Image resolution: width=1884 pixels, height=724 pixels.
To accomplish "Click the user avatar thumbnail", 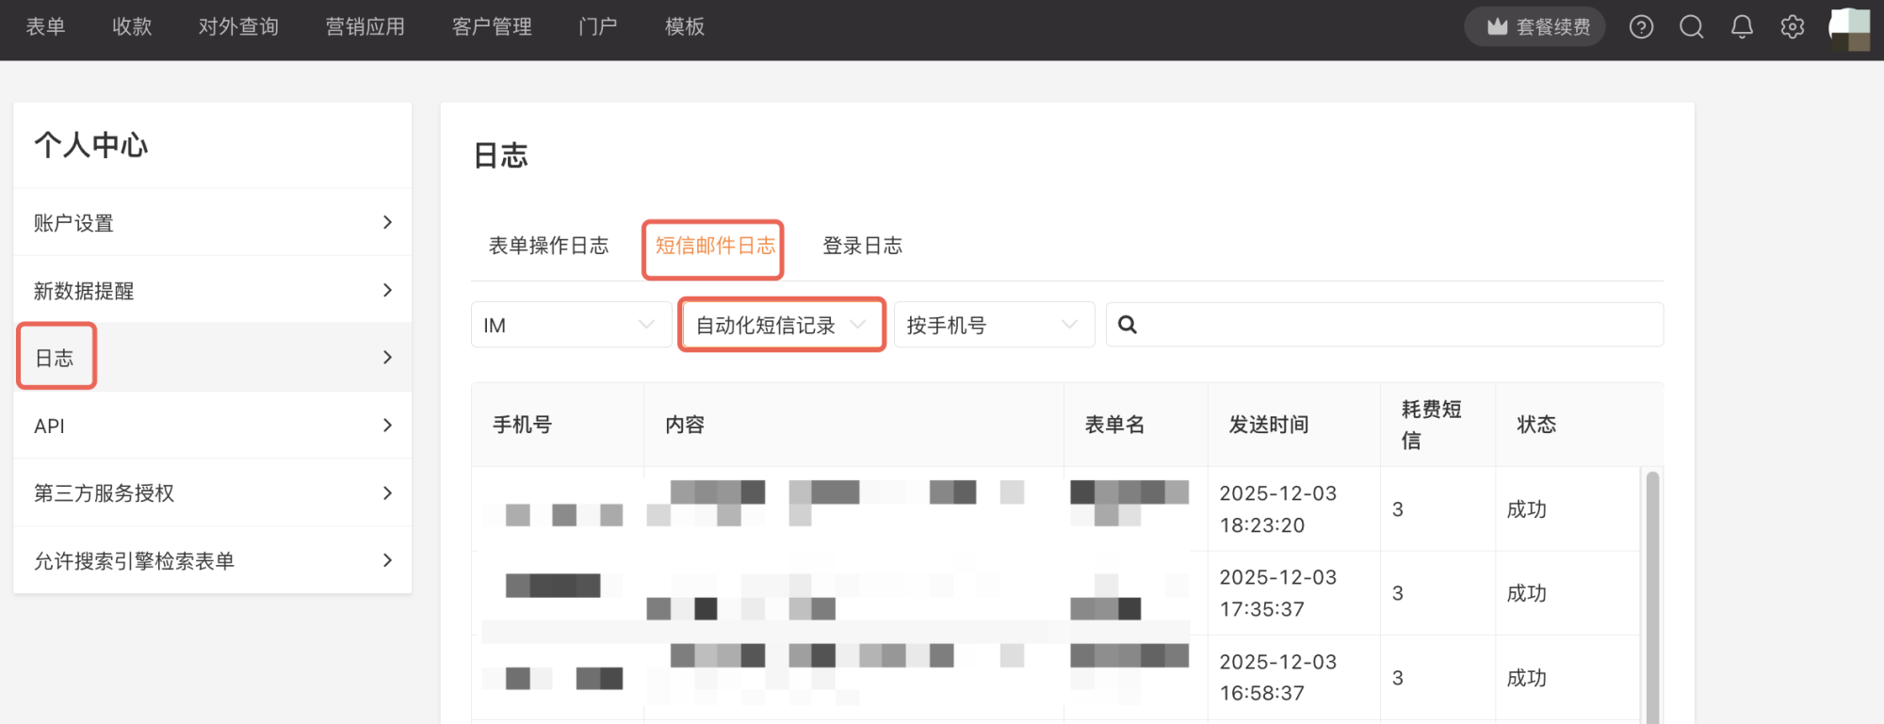I will click(1849, 28).
